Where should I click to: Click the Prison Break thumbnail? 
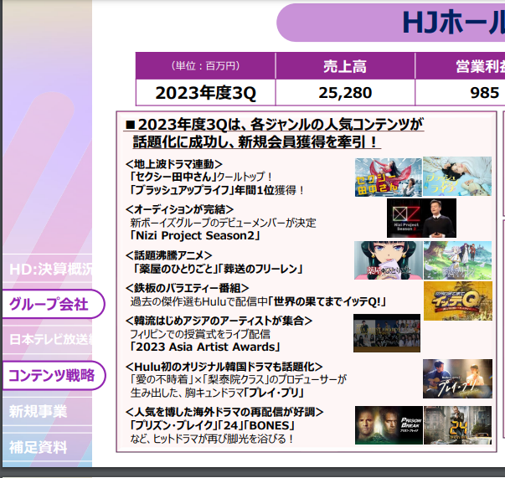tap(389, 425)
